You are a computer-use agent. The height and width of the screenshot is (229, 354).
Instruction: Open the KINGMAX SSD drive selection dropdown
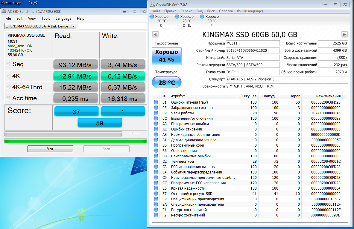point(40,26)
